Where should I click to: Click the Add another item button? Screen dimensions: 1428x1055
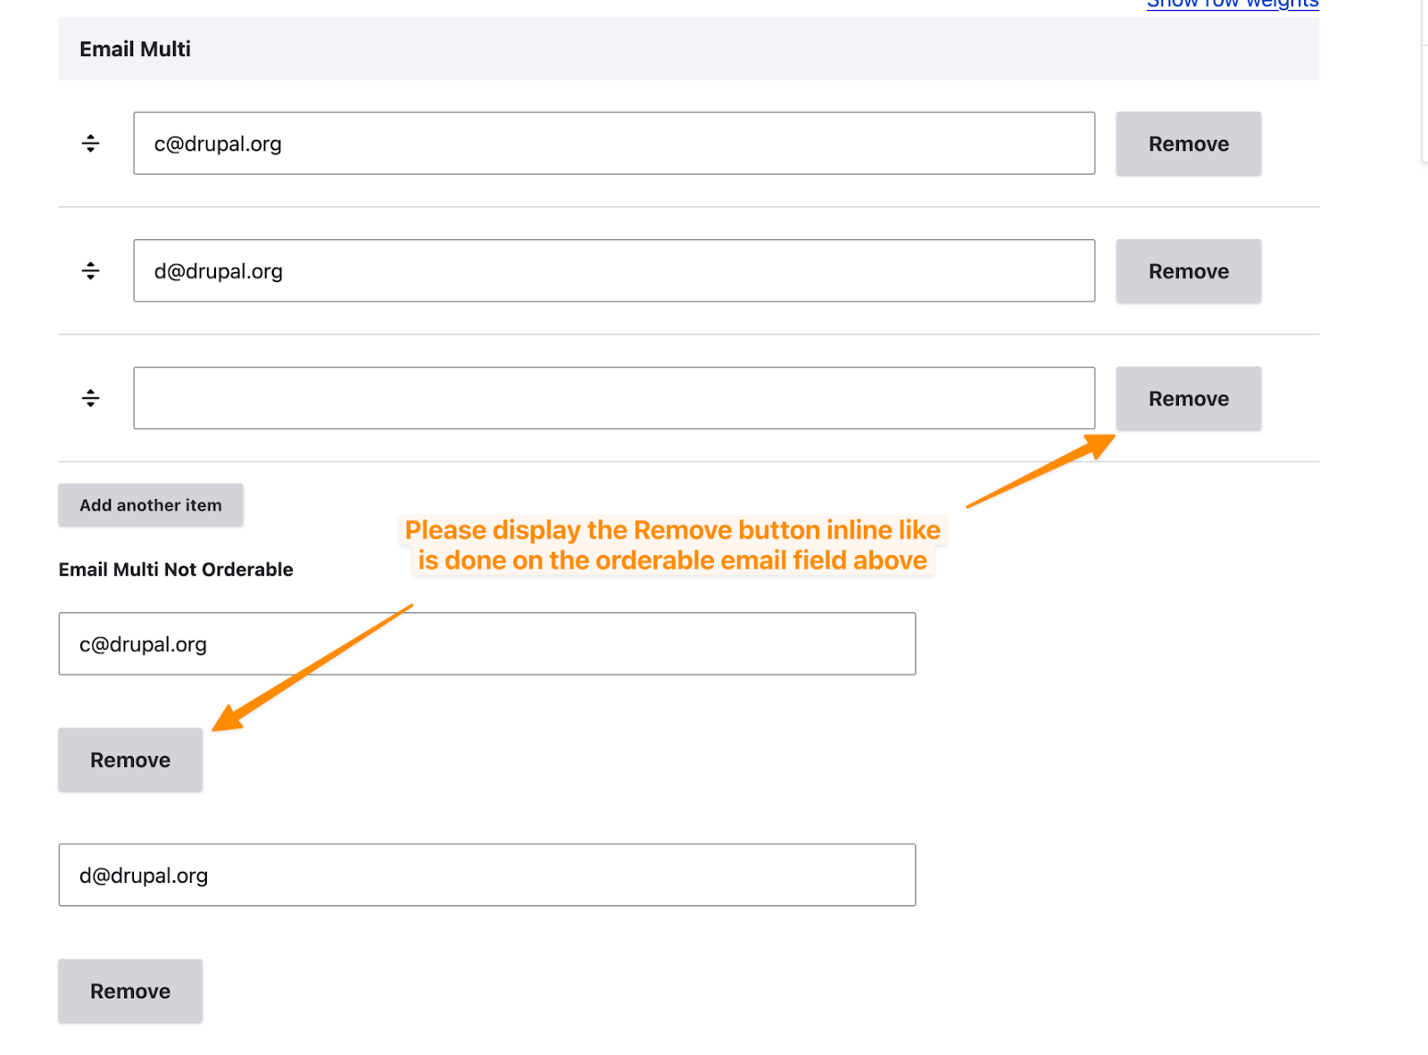tap(150, 505)
